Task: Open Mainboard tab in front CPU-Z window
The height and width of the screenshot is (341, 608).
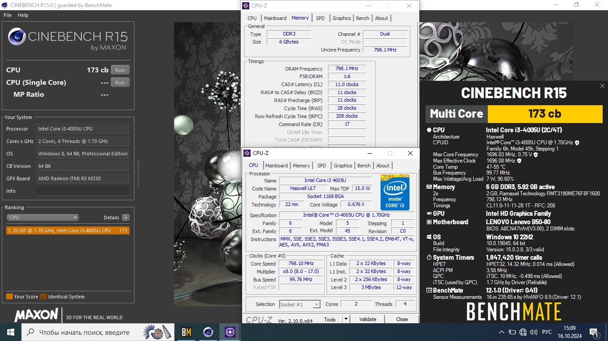Action: coord(276,166)
